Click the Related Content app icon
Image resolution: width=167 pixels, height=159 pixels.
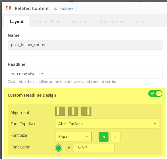pyautogui.click(x=9, y=8)
